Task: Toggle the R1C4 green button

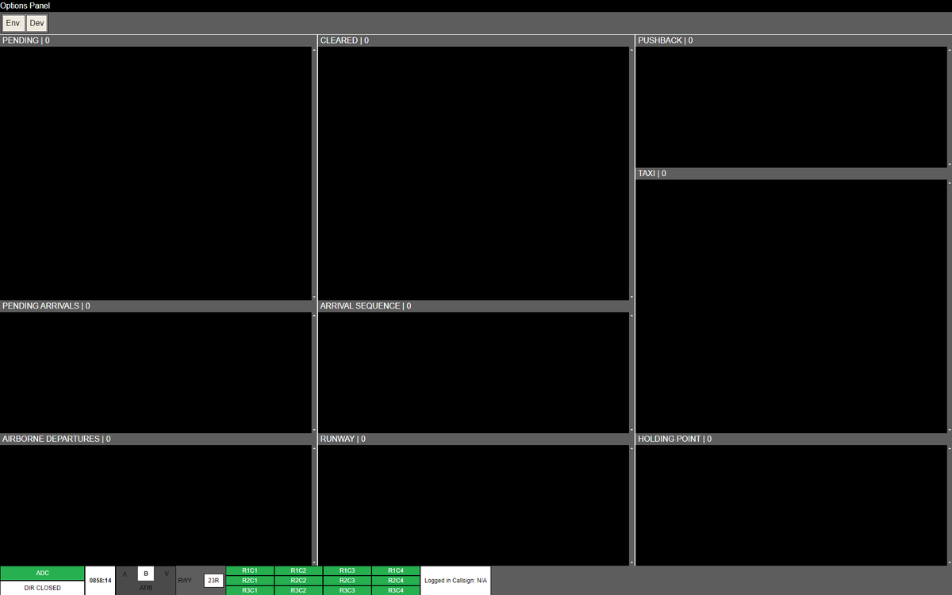Action: (x=395, y=570)
